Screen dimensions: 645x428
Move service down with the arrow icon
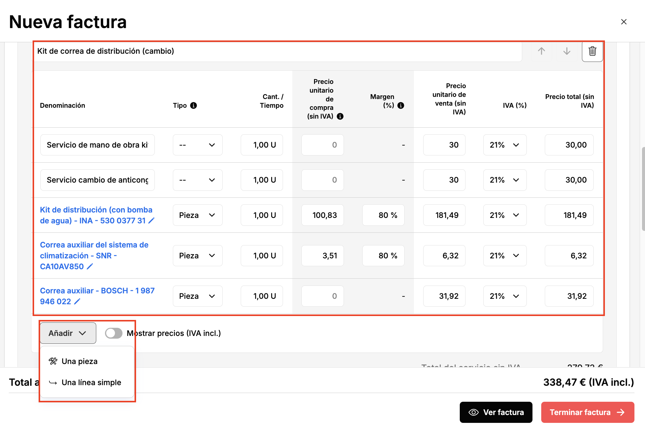coord(567,51)
